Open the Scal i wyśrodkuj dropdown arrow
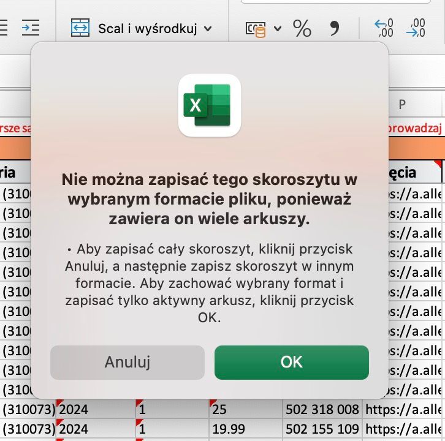Viewport: 445px width, 441px height. tap(208, 29)
